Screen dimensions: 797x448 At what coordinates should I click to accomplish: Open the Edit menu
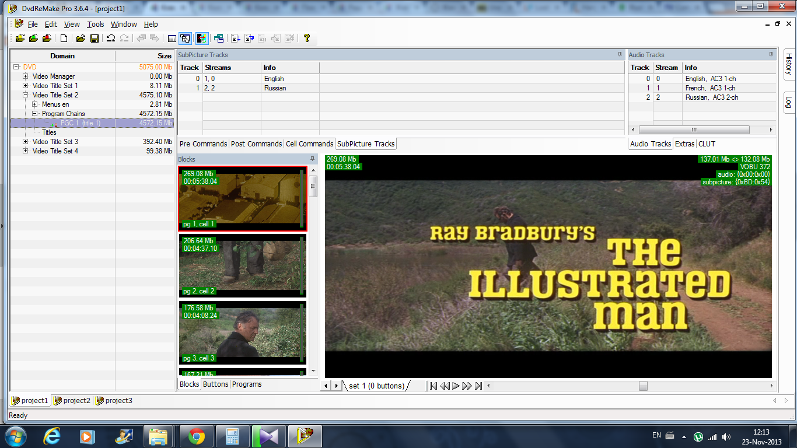[x=51, y=24]
